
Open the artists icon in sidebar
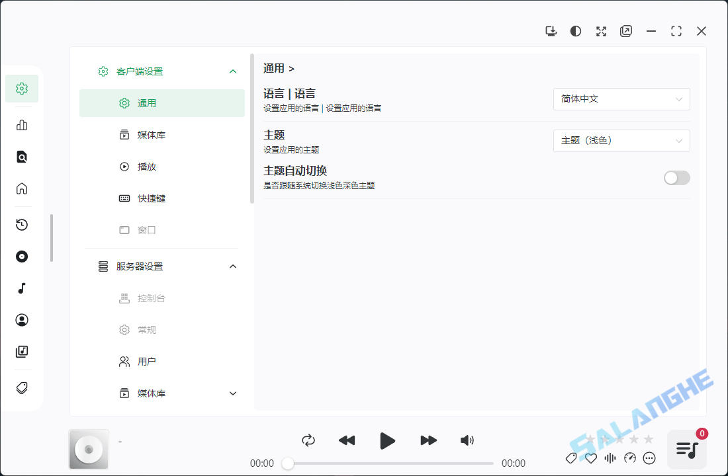point(22,319)
